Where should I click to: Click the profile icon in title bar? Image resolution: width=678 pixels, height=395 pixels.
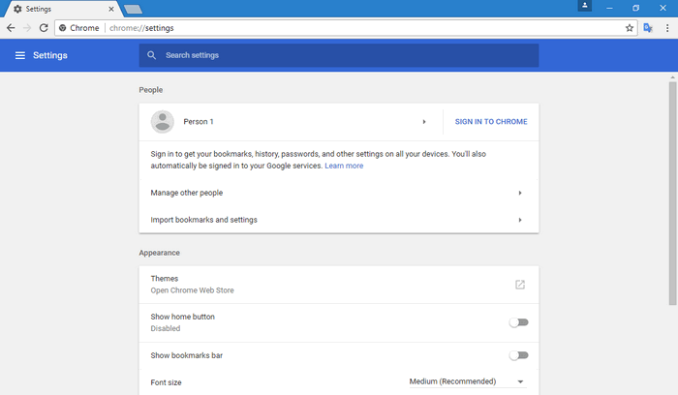click(x=585, y=6)
